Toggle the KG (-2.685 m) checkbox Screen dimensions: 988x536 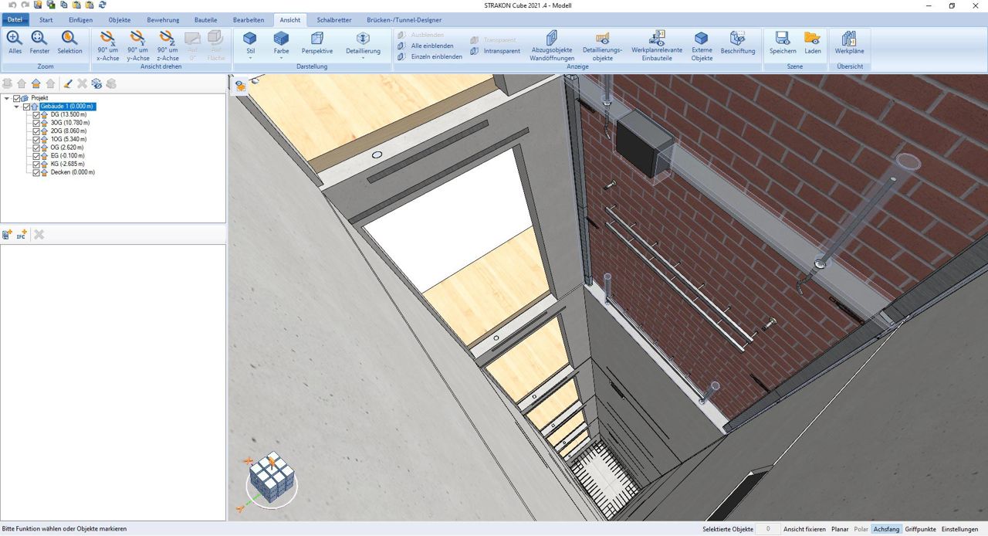pyautogui.click(x=36, y=165)
